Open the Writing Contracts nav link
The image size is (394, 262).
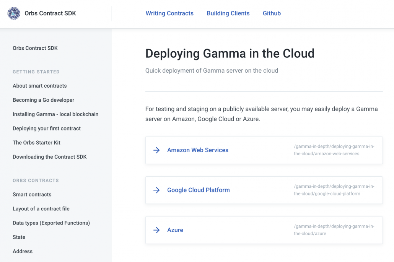169,13
